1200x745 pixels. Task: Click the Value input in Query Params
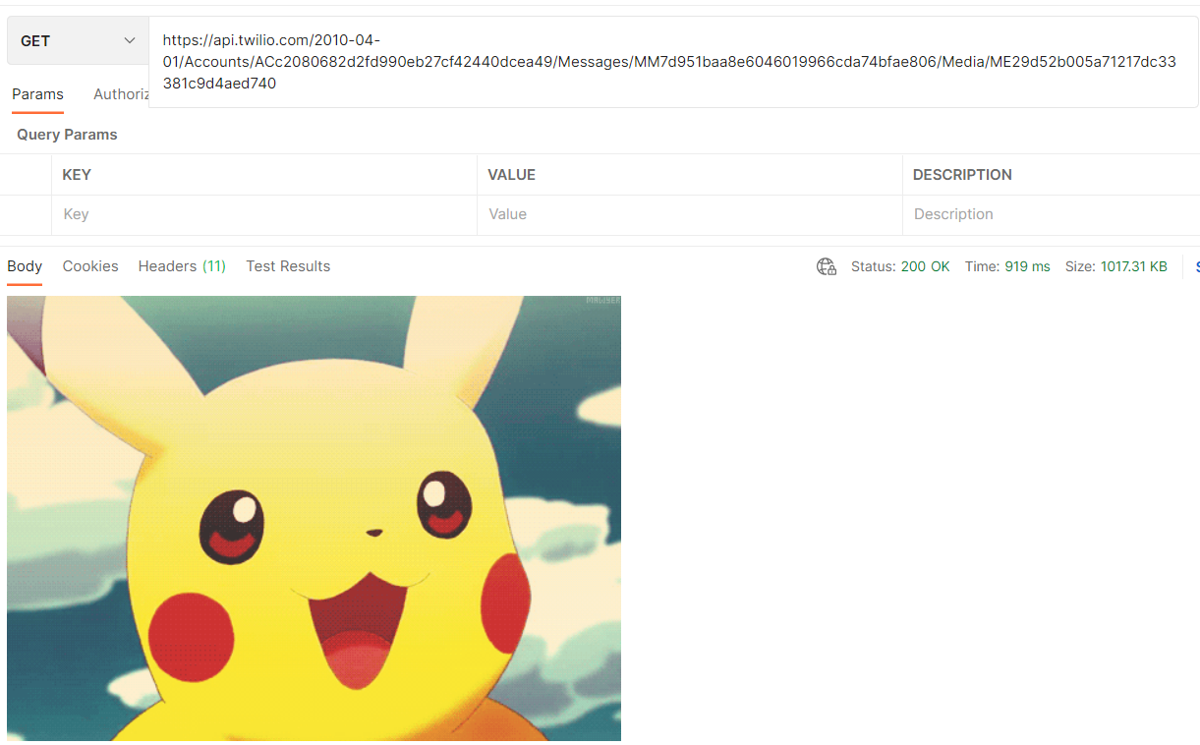(689, 214)
